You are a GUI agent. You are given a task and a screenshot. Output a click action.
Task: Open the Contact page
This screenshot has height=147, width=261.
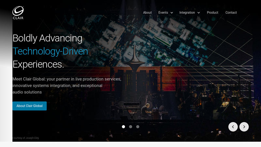click(231, 12)
